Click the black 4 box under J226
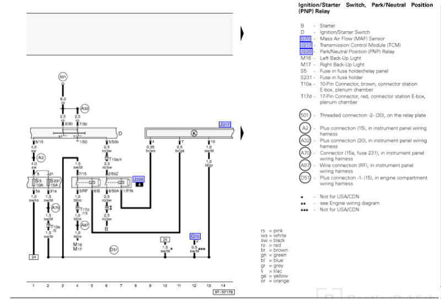 pyautogui.click(x=139, y=184)
